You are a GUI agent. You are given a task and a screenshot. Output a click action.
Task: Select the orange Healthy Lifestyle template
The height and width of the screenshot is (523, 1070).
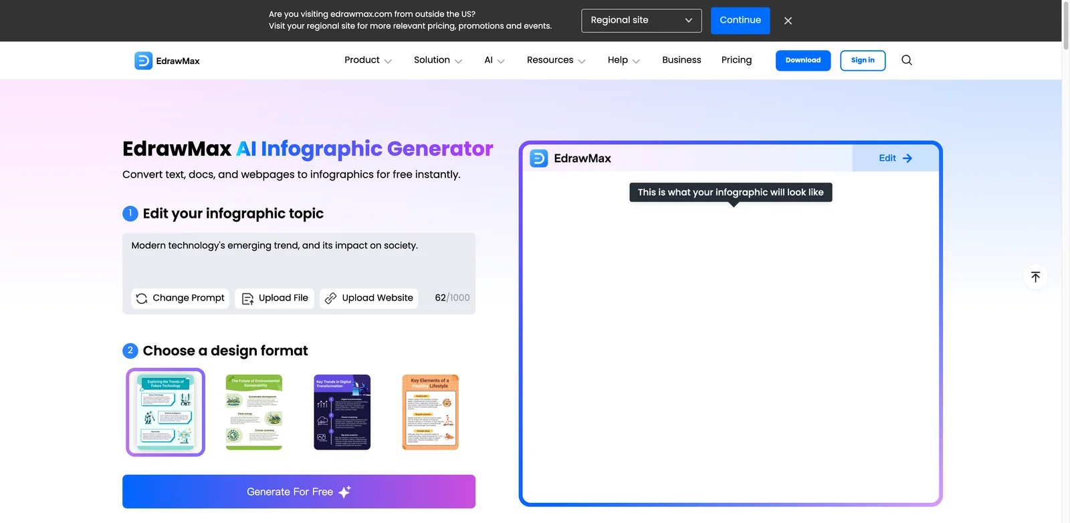pos(430,412)
